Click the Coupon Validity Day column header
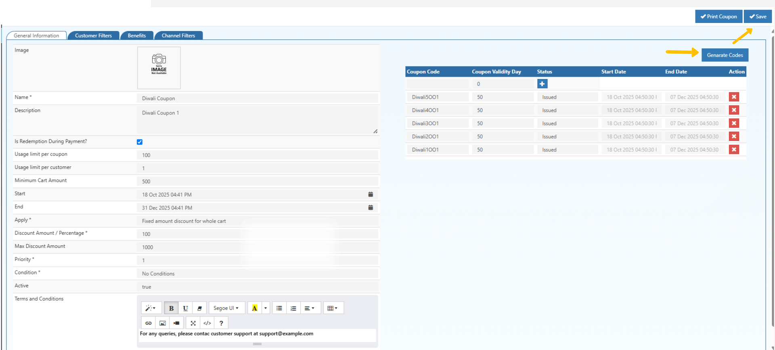This screenshot has height=350, width=775. 496,72
